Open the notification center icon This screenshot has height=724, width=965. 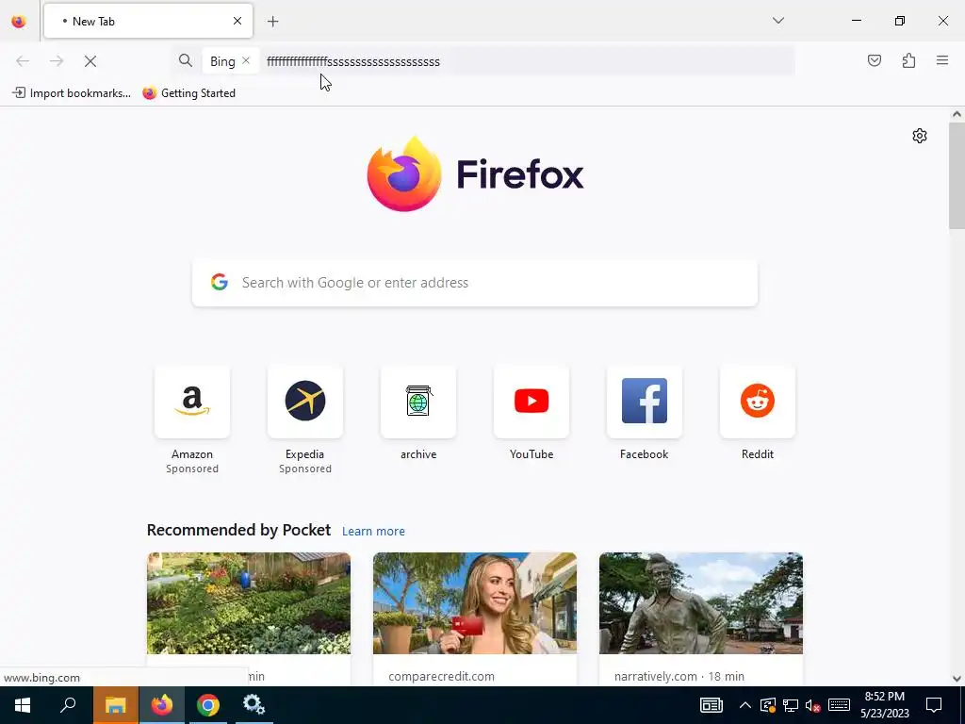pos(934,705)
